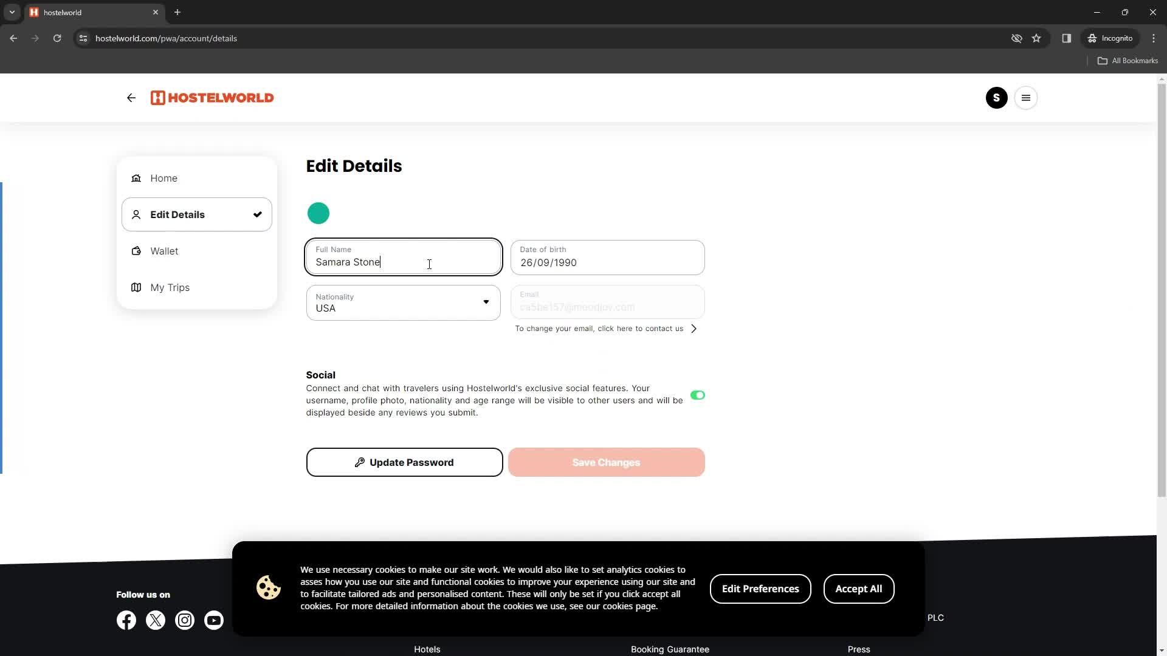
Task: Click the My Trips sidebar icon
Action: pos(136,287)
